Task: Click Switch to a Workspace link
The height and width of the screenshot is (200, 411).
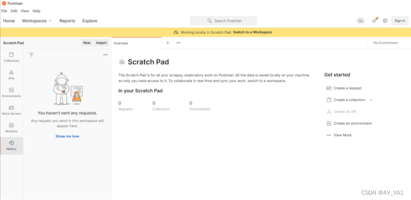Action: pos(253,32)
